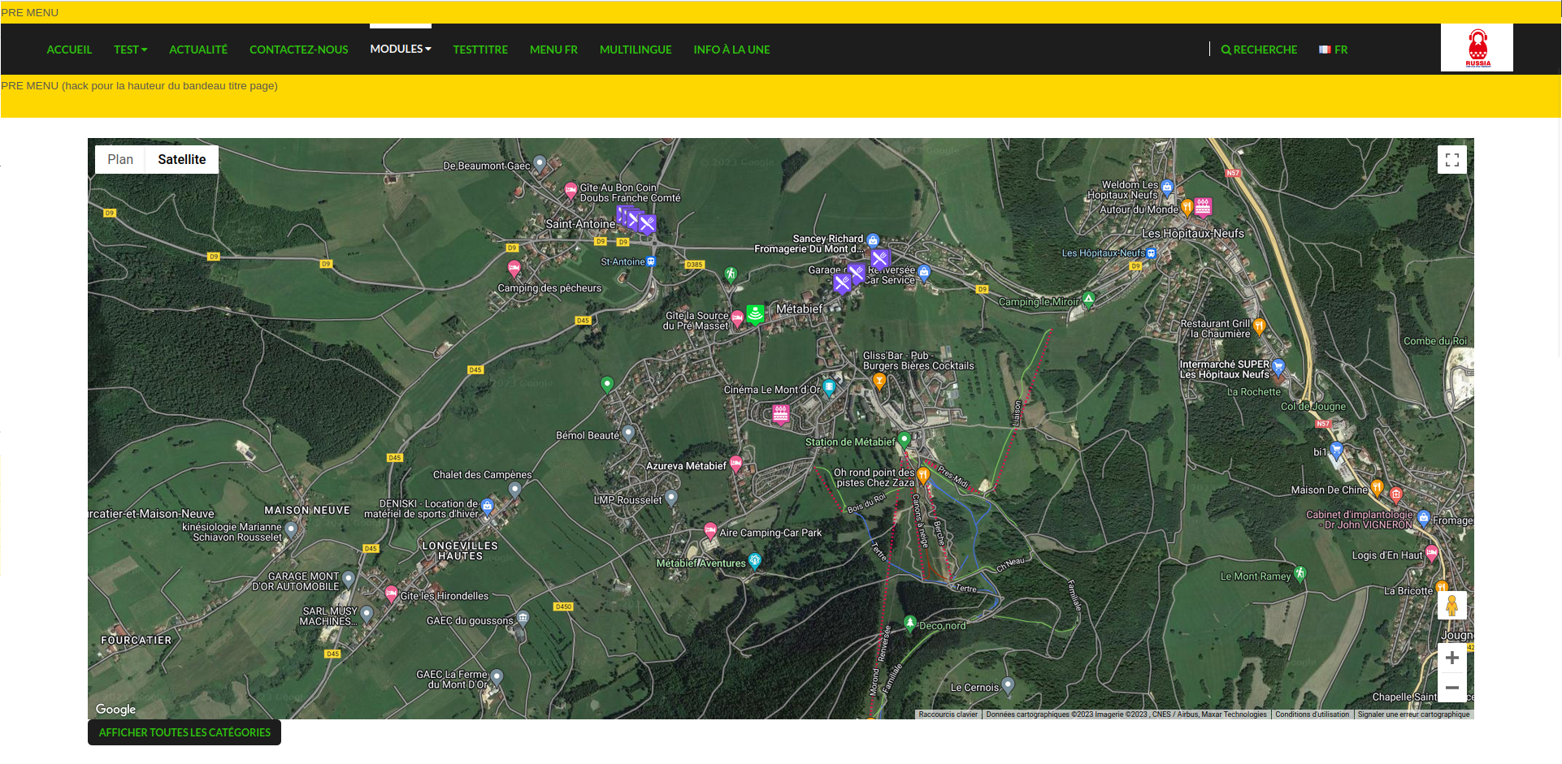Switch map to Plan view
1562x764 pixels.
(120, 159)
